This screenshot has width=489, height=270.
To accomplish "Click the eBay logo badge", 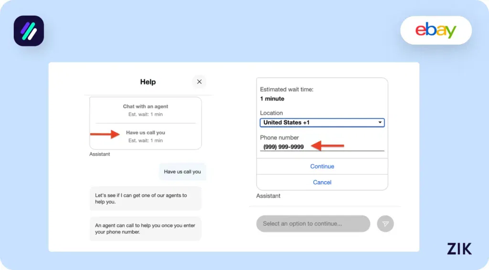I will 436,31.
